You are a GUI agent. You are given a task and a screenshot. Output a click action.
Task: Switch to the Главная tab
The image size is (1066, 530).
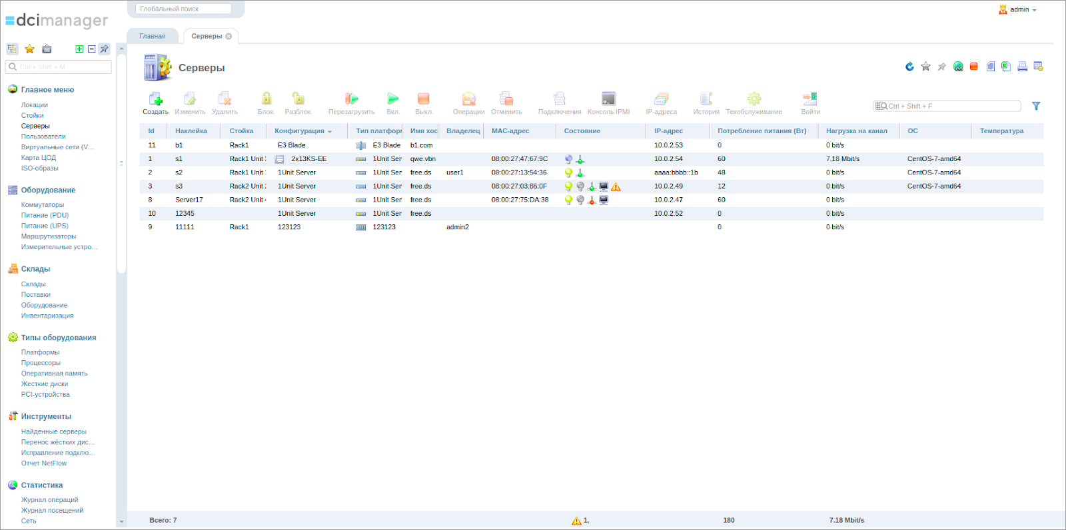click(x=153, y=36)
